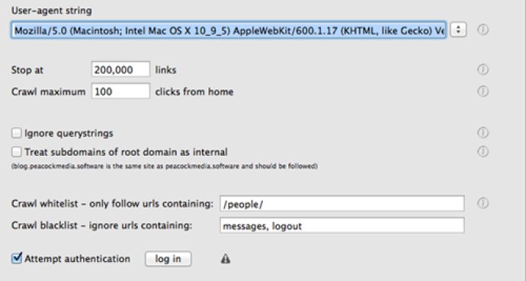Click the info icon for Treat subdomains option
This screenshot has width=526, height=281.
click(483, 152)
